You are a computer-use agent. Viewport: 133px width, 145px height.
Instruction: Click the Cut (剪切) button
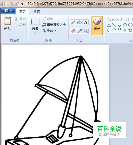[20, 19]
